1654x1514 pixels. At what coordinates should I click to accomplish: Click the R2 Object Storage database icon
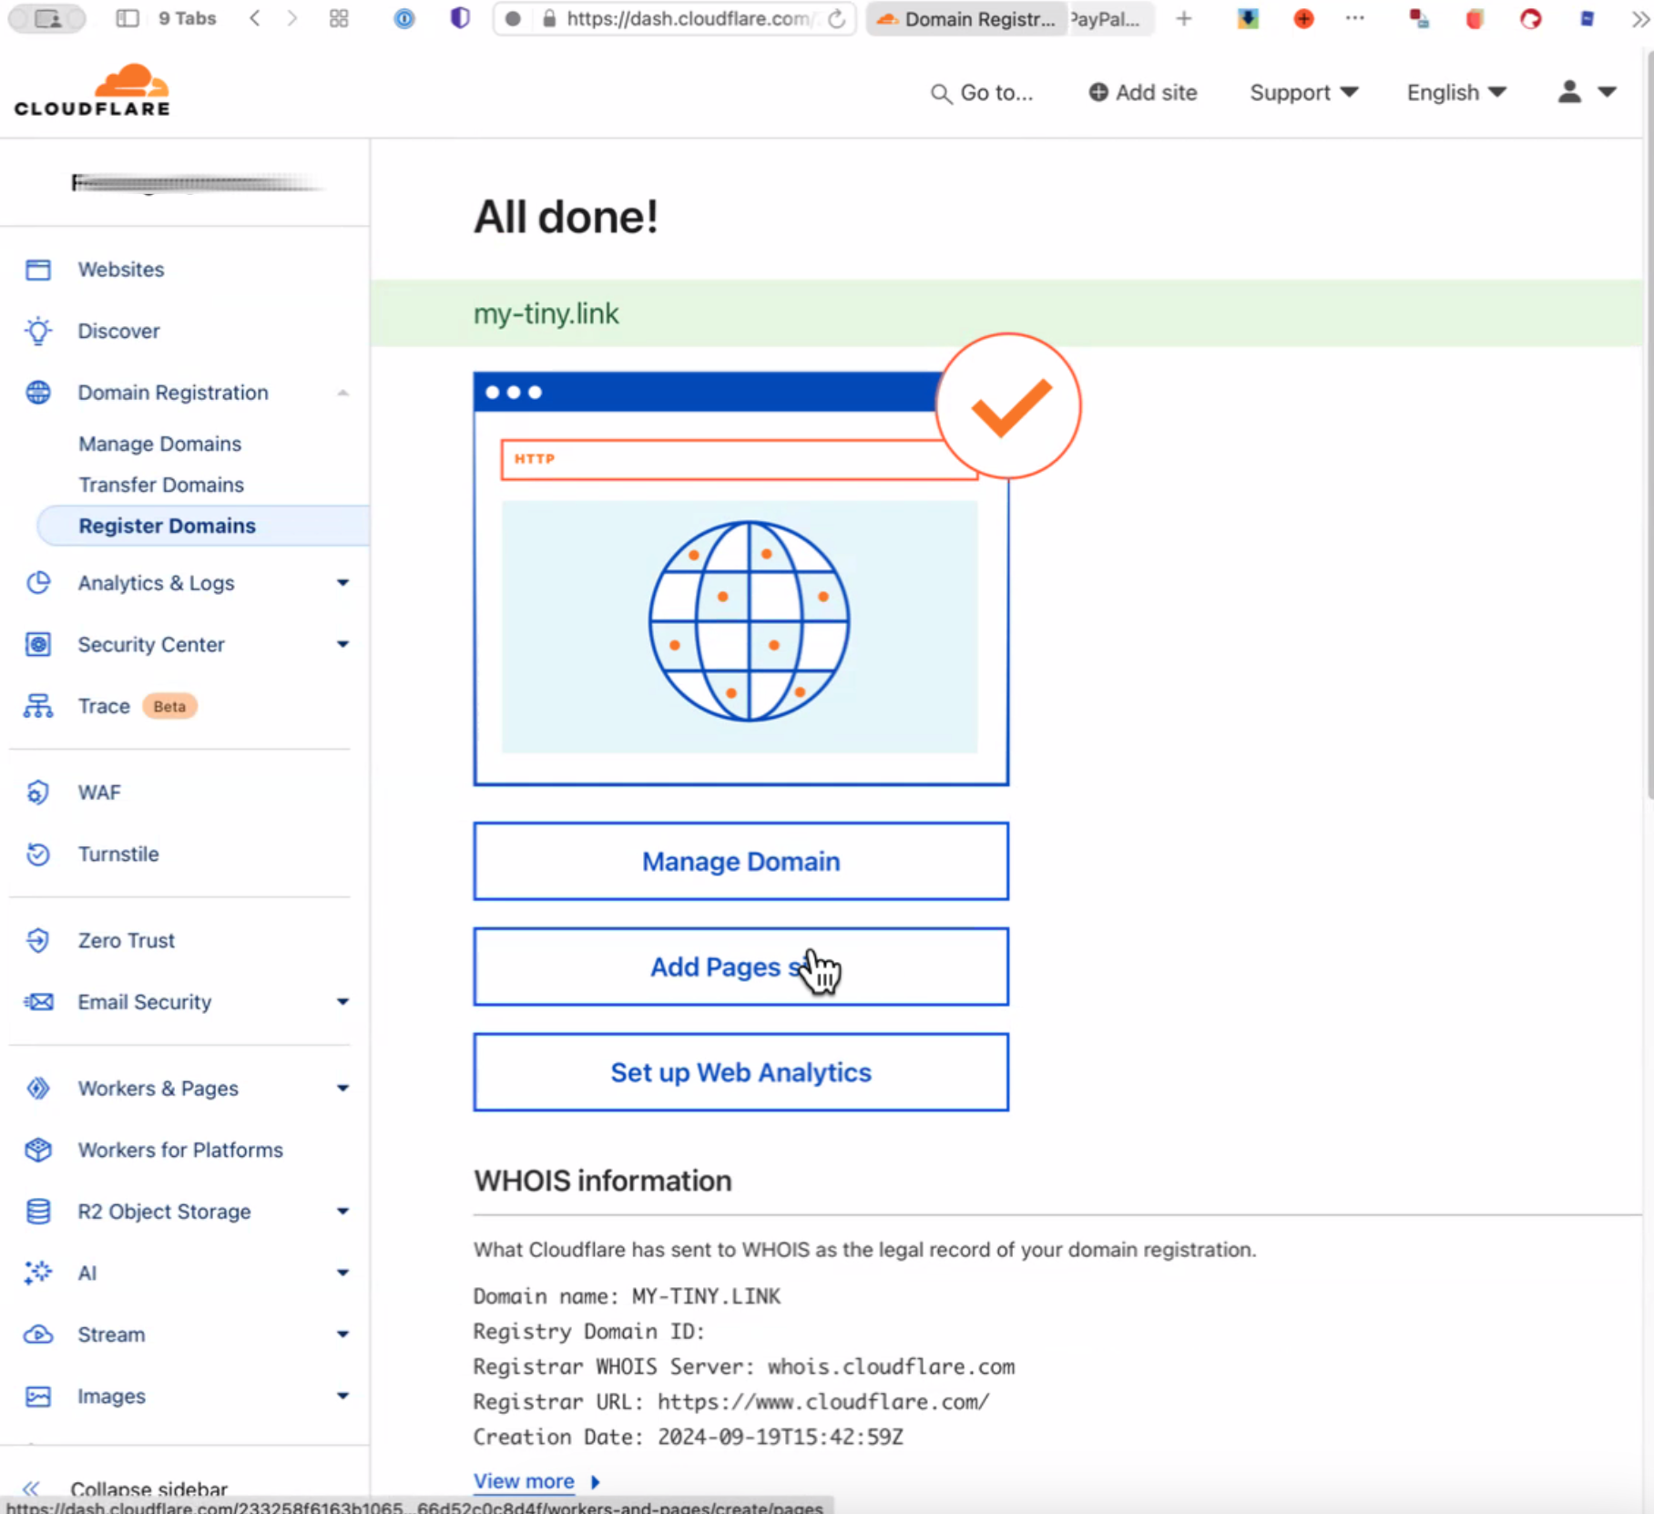click(38, 1212)
